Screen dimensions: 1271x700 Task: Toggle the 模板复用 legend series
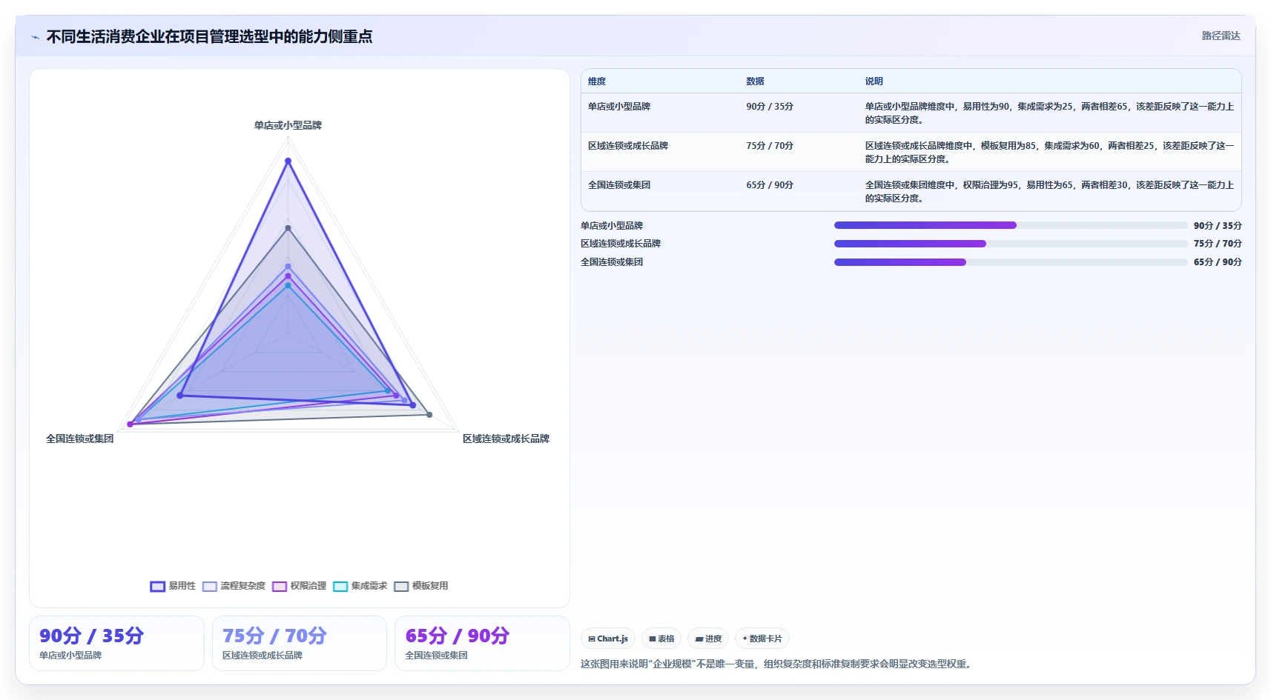click(x=420, y=586)
